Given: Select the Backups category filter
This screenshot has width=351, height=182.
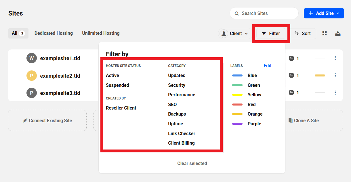Looking at the screenshot, I should click(x=177, y=114).
